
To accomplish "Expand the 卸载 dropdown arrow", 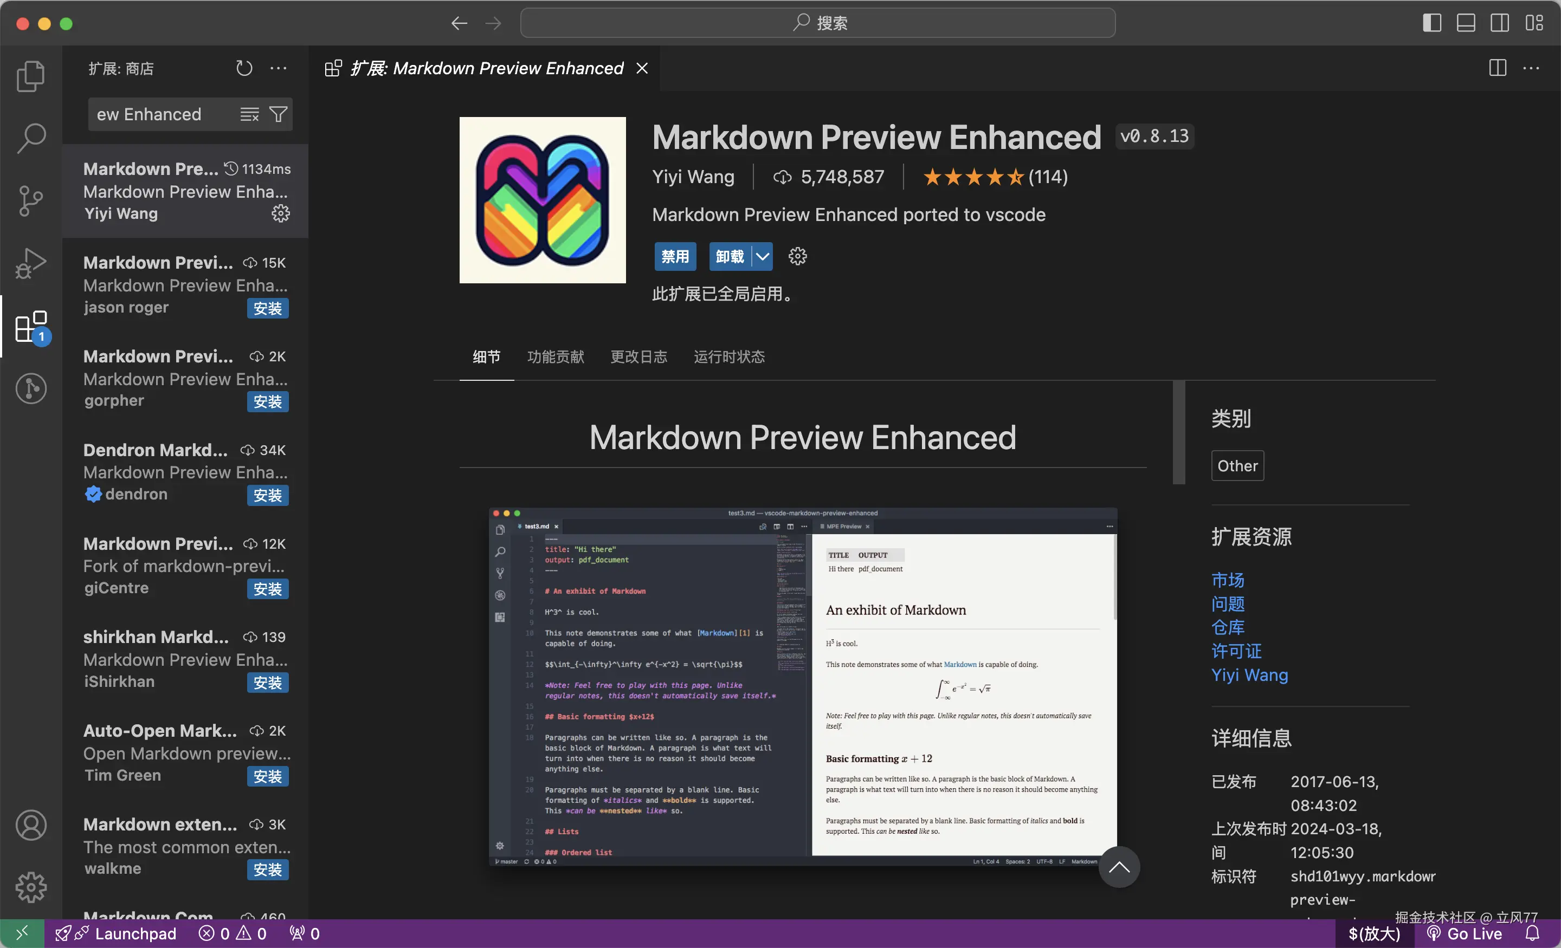I will pyautogui.click(x=762, y=256).
